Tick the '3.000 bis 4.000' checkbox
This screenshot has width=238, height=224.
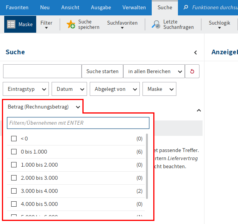[14, 191]
